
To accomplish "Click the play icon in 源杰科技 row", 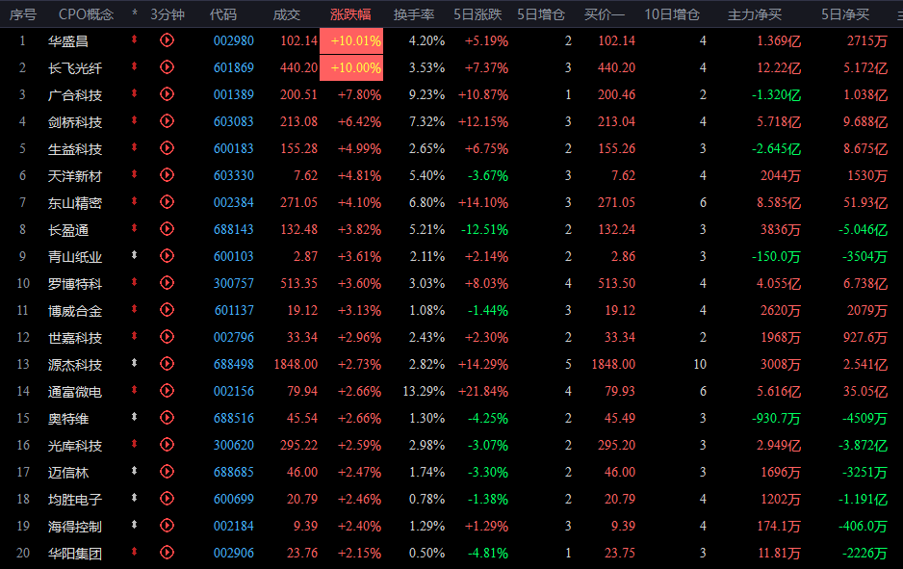I will (x=167, y=364).
